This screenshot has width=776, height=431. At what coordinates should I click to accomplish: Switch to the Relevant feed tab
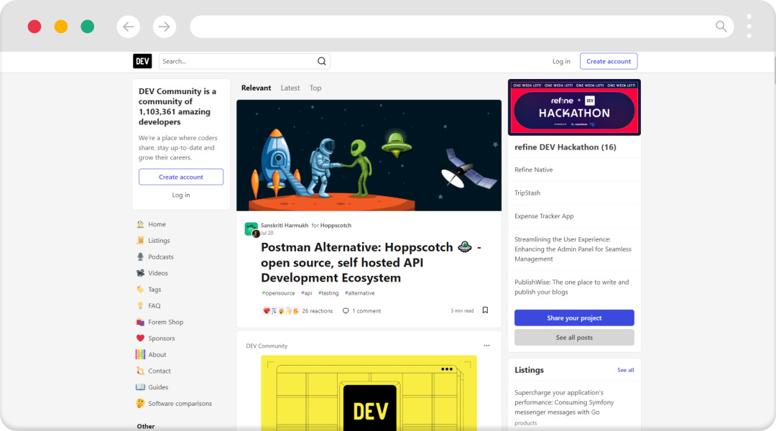[256, 88]
